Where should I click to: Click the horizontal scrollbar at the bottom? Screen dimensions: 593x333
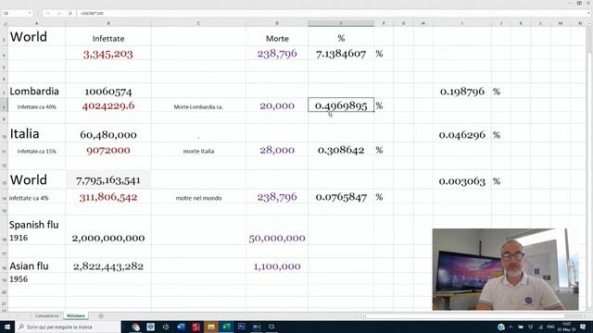pos(465,316)
